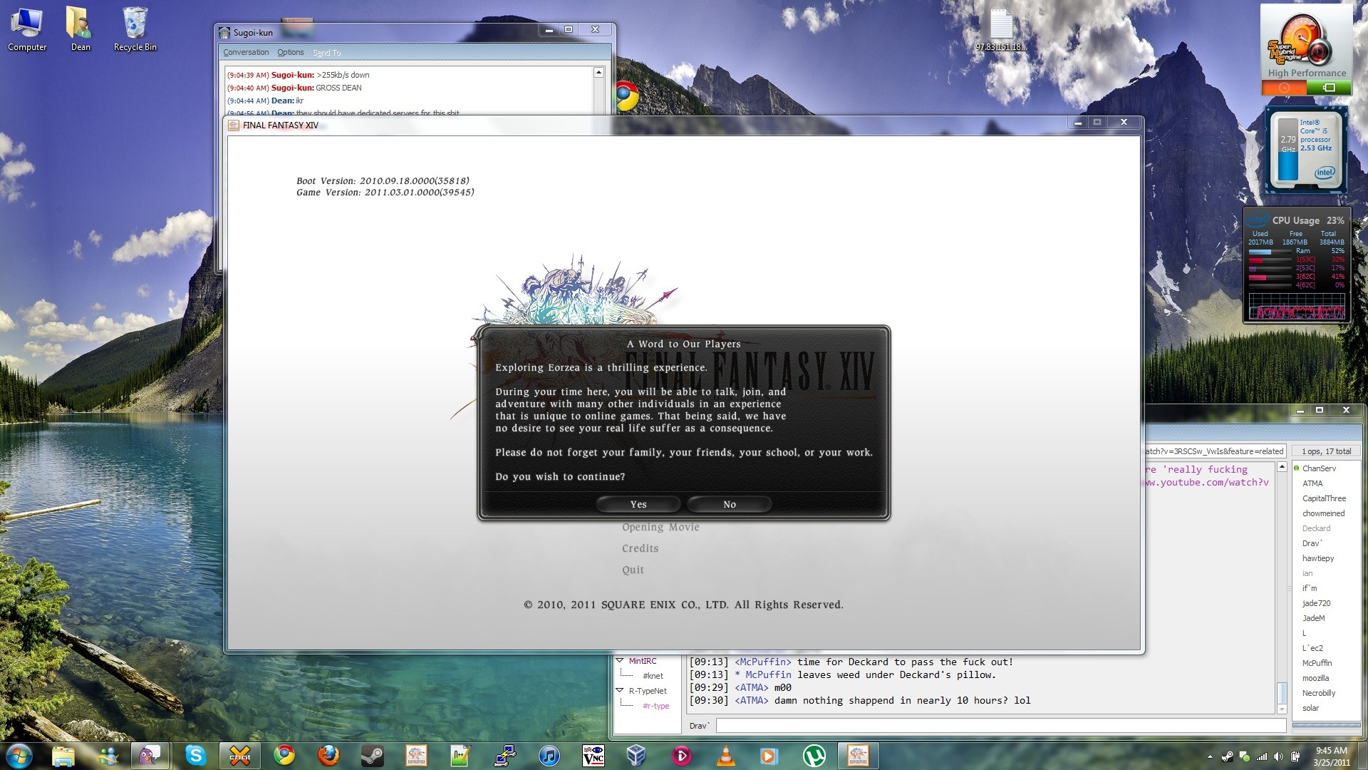1368x770 pixels.
Task: Click the first Final Fantasy XIV taskbar icon
Action: pyautogui.click(x=416, y=755)
